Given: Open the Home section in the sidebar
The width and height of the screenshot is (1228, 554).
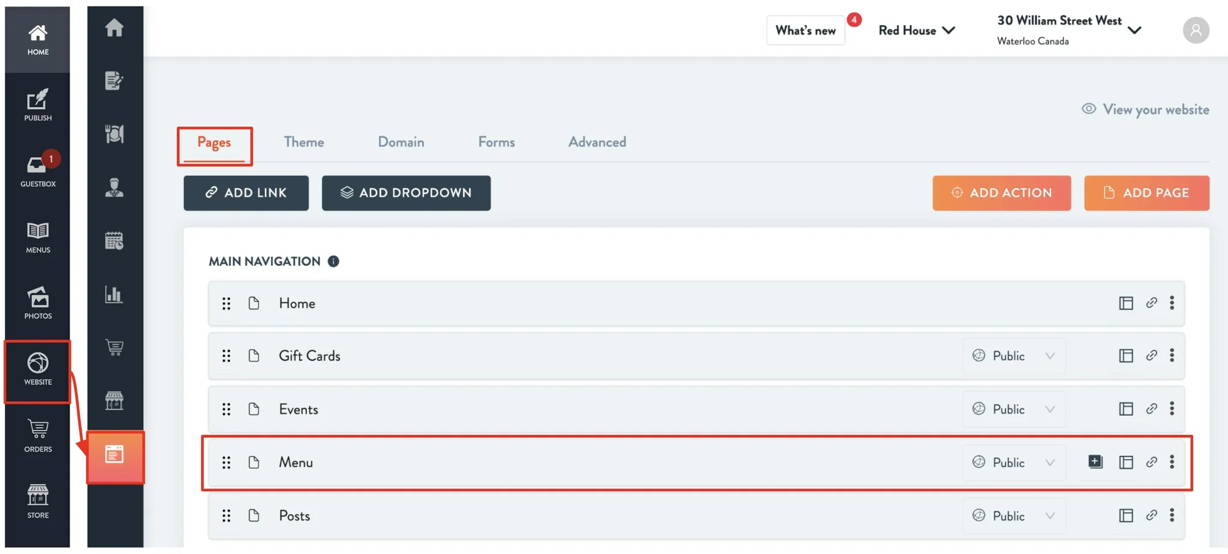Looking at the screenshot, I should click(x=38, y=40).
